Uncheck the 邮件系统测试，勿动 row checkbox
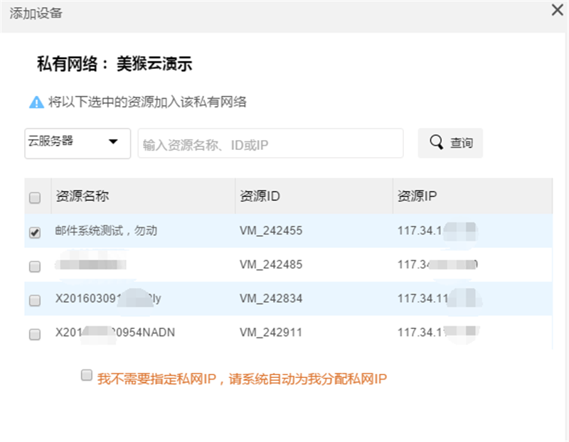The height and width of the screenshot is (442, 569). pos(35,232)
